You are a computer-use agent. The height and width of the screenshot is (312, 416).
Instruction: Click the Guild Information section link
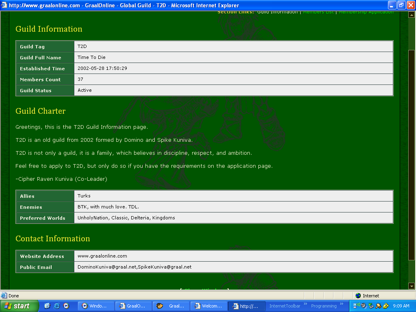coord(277,13)
